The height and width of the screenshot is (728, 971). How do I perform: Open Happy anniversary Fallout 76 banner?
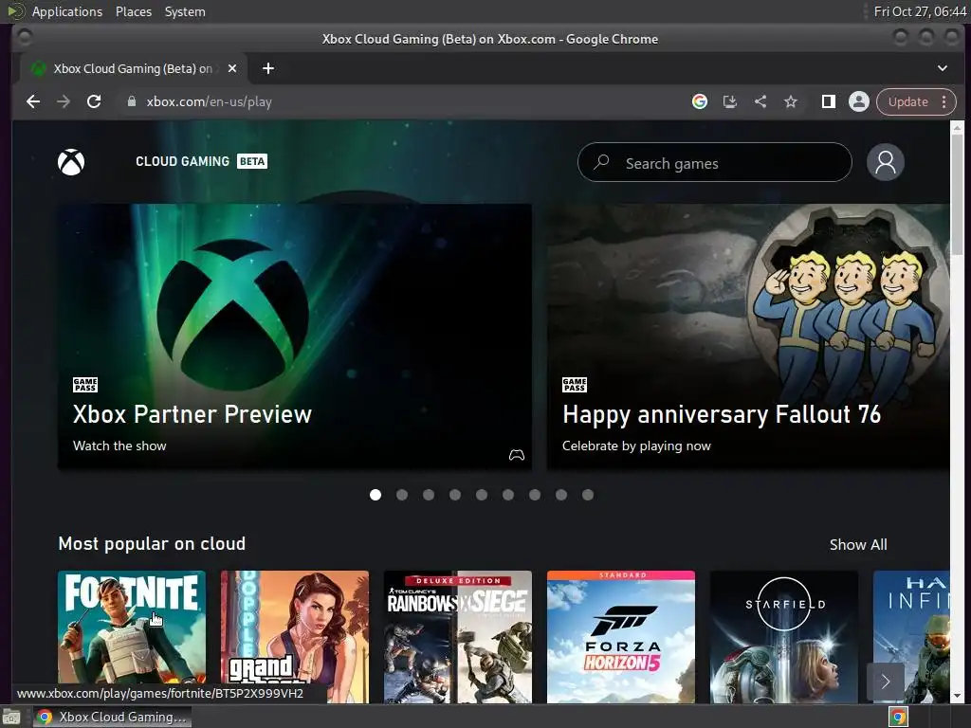coord(748,337)
